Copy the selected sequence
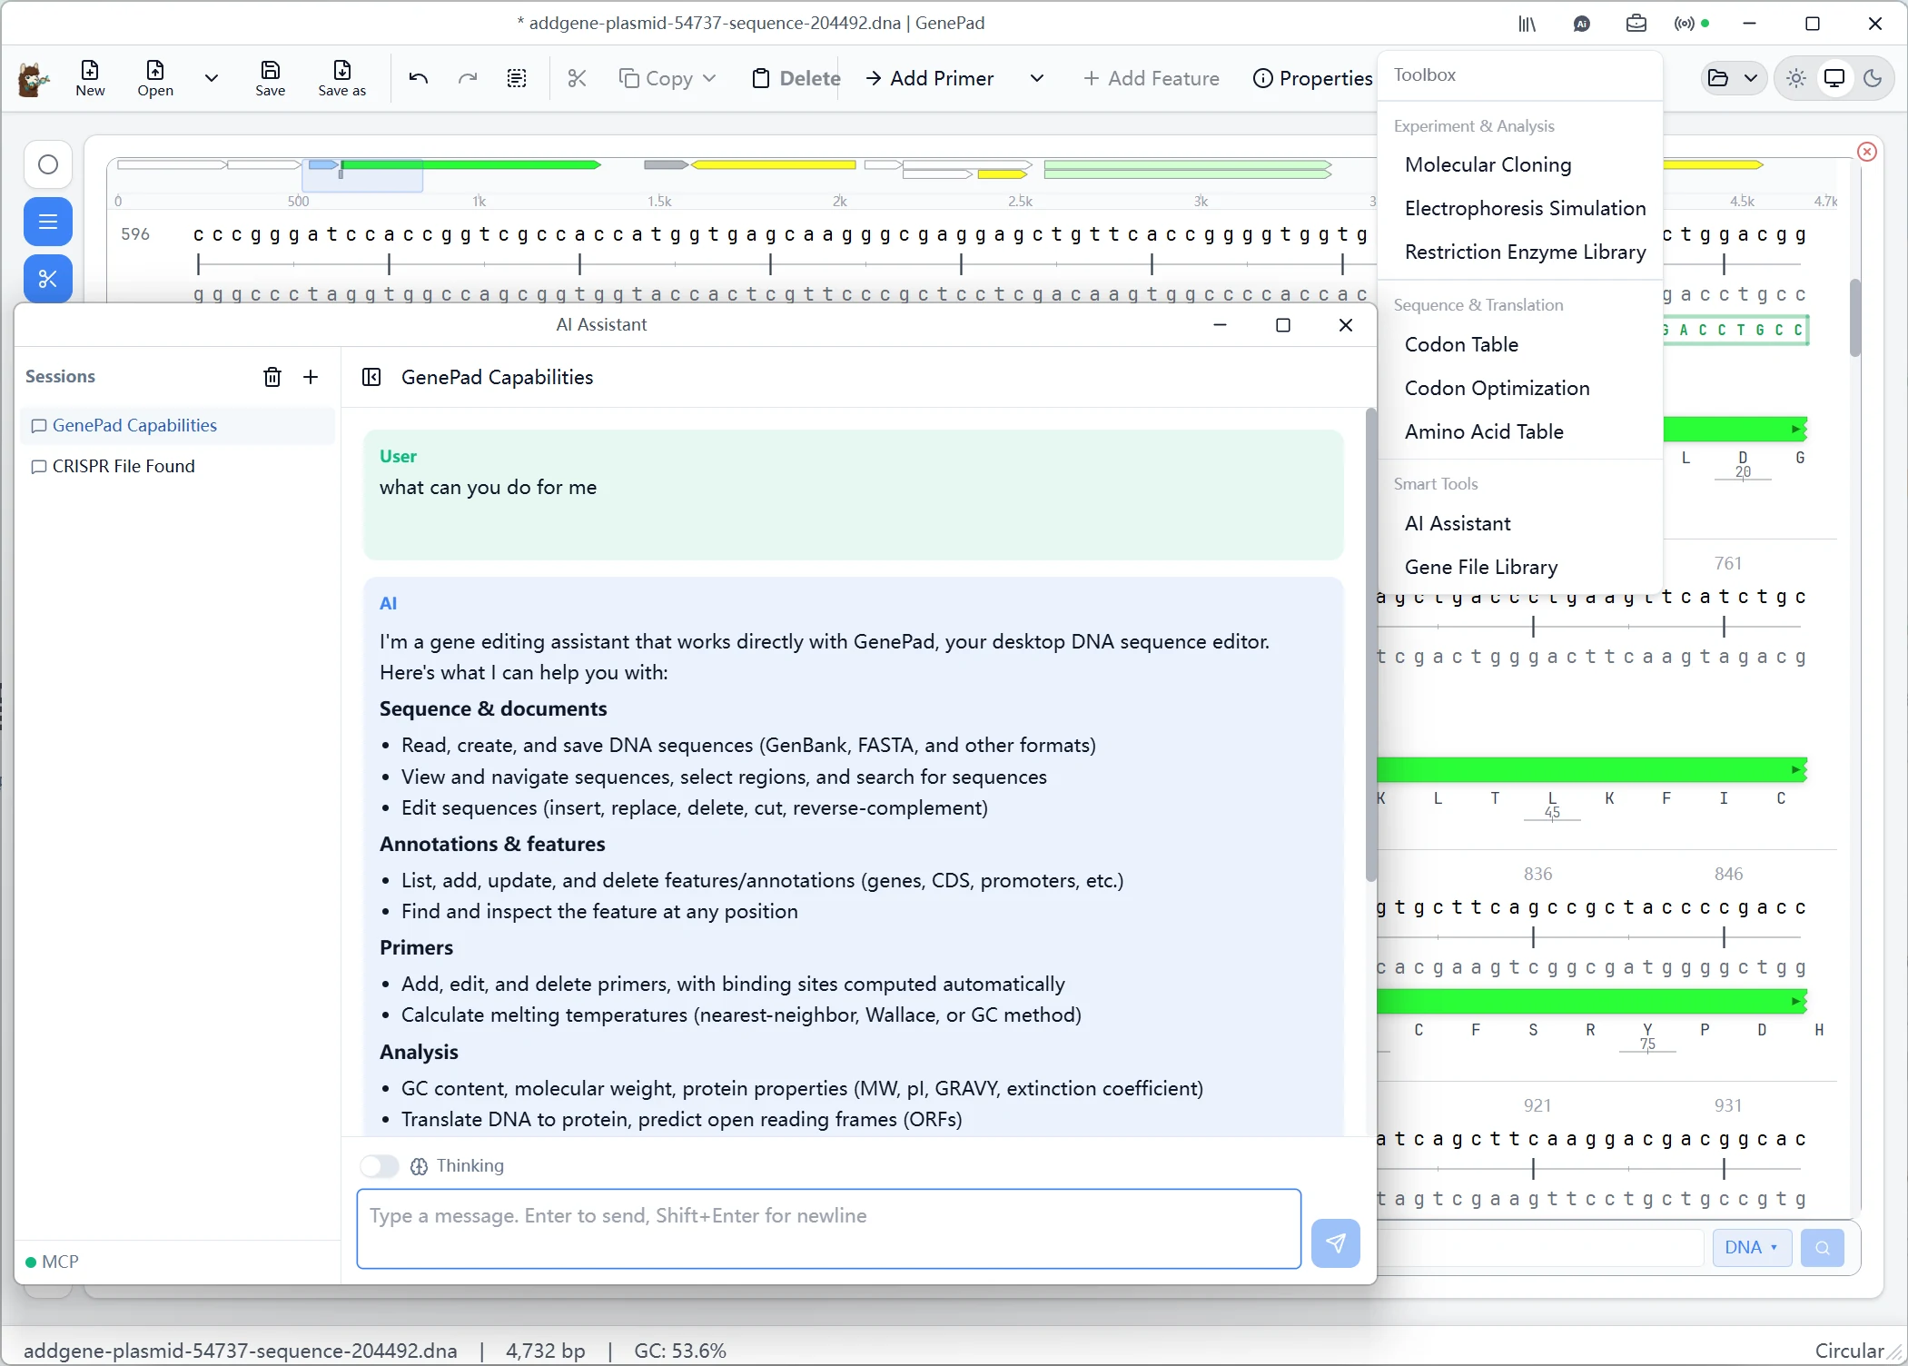This screenshot has height=1366, width=1908. click(656, 78)
